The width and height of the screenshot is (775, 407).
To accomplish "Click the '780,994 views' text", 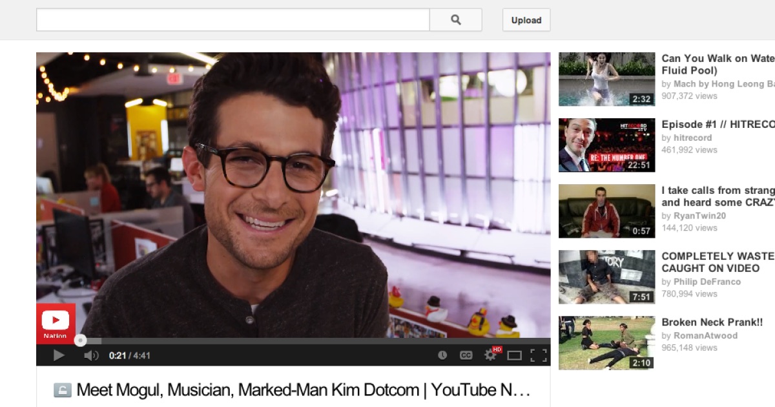I will point(689,294).
